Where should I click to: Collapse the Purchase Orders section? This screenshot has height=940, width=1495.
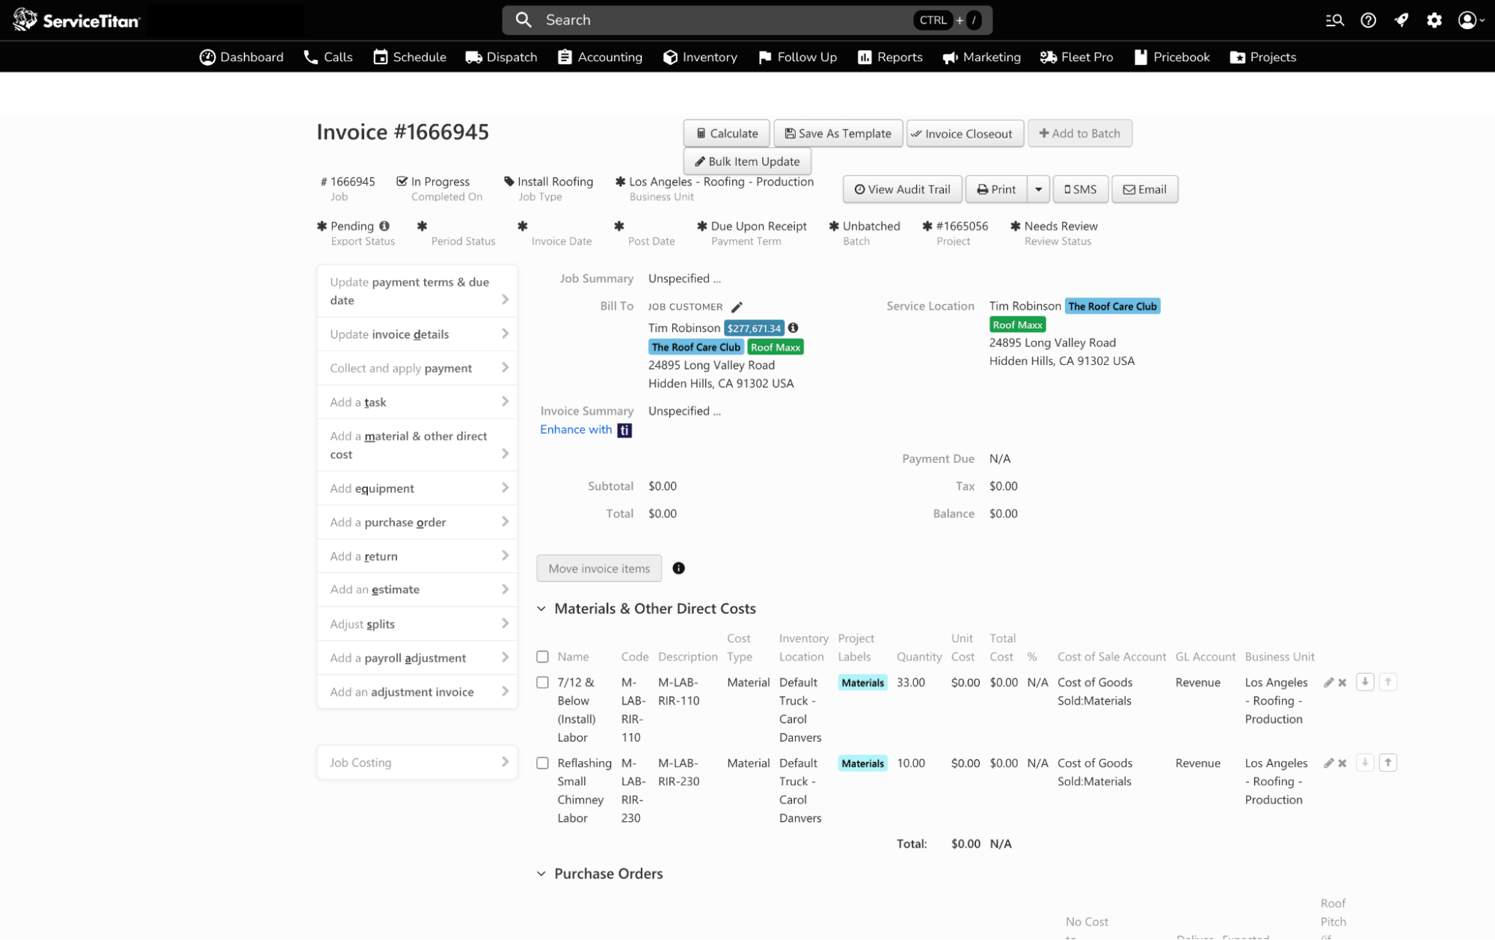tap(541, 873)
